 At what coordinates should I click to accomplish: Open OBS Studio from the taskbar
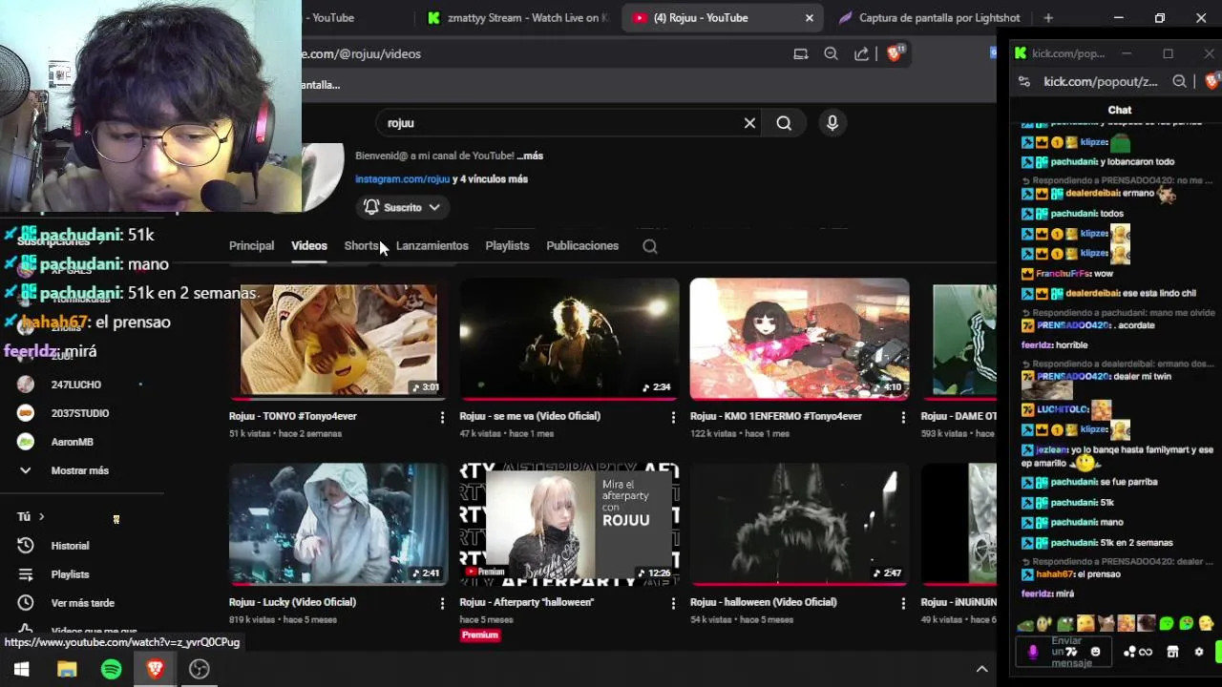pos(200,669)
